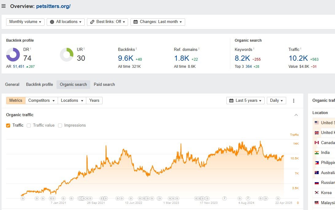This screenshot has width=335, height=210.
Task: Click the Australia flag icon
Action: 317,173
